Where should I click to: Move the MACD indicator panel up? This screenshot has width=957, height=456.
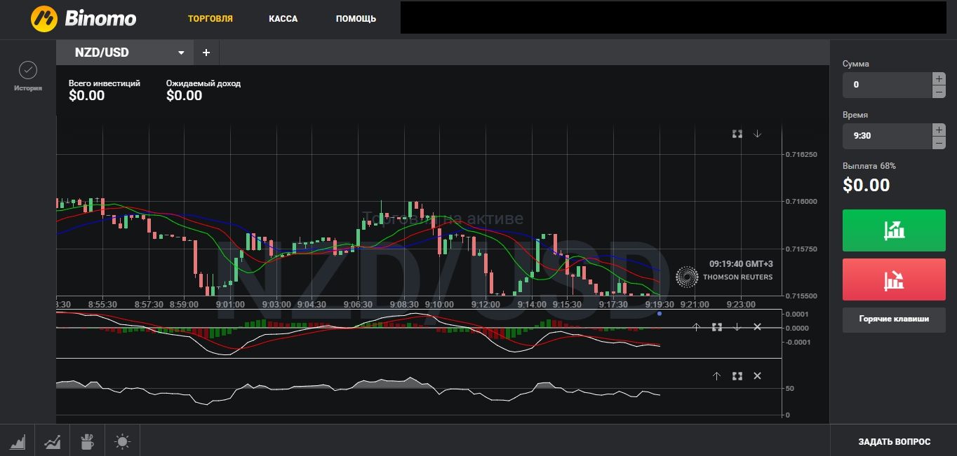click(696, 327)
